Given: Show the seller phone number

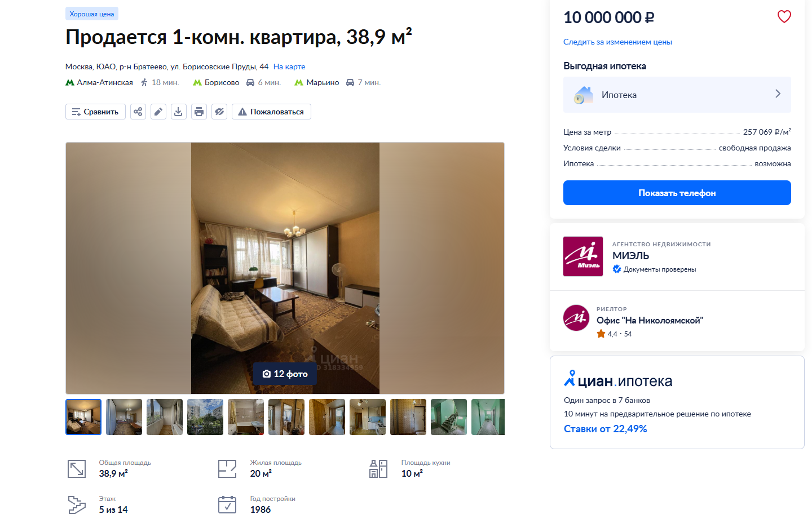Looking at the screenshot, I should coord(677,193).
